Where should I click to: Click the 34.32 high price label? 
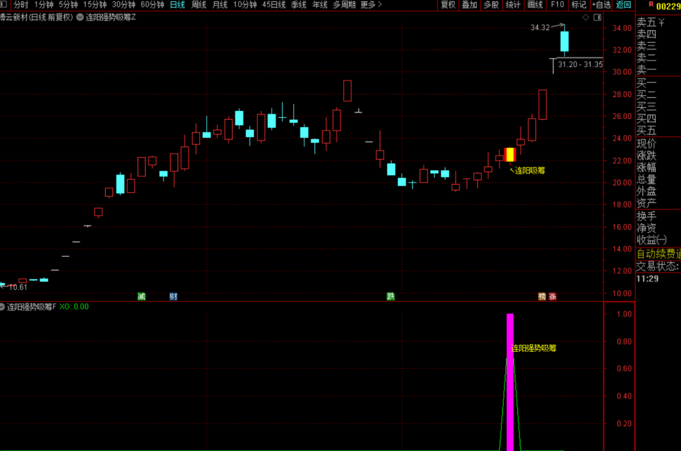pos(540,27)
